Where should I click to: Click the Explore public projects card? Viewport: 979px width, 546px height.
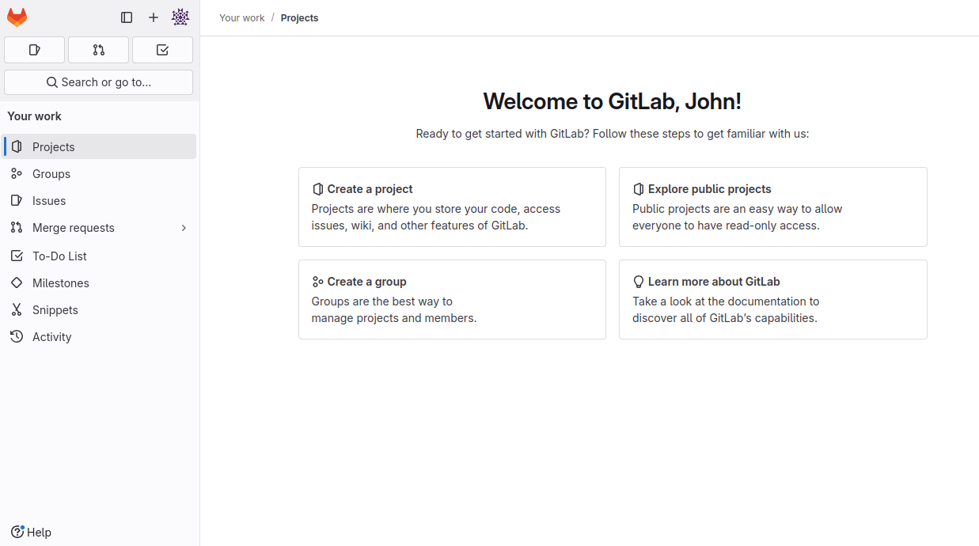click(x=772, y=207)
